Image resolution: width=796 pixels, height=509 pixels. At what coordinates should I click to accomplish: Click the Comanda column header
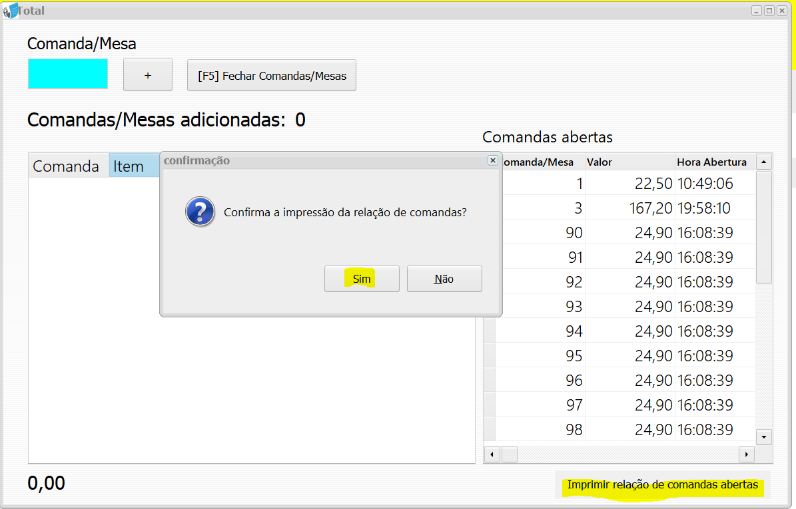coord(69,166)
